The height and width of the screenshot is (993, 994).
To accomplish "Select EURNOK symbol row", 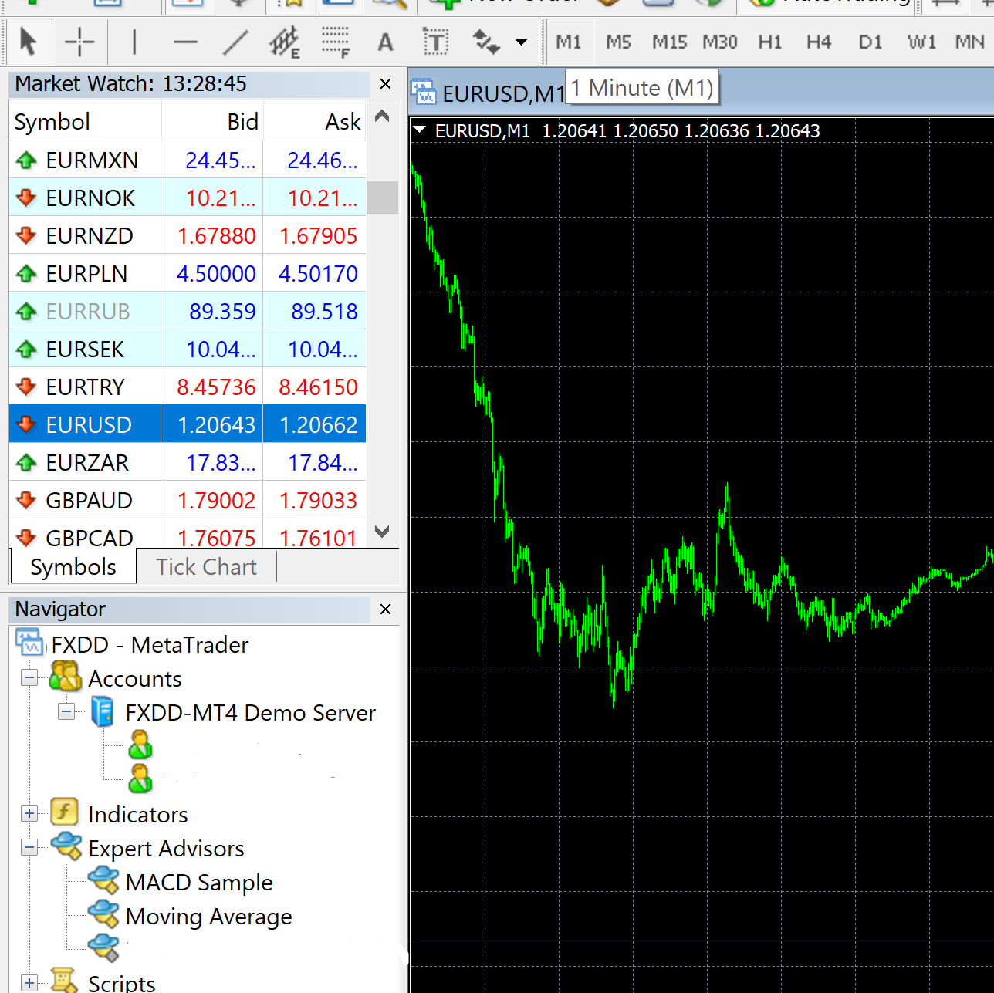I will pos(188,198).
